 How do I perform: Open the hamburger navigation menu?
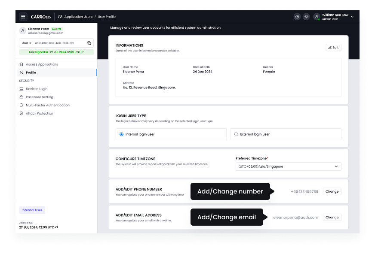click(x=23, y=16)
